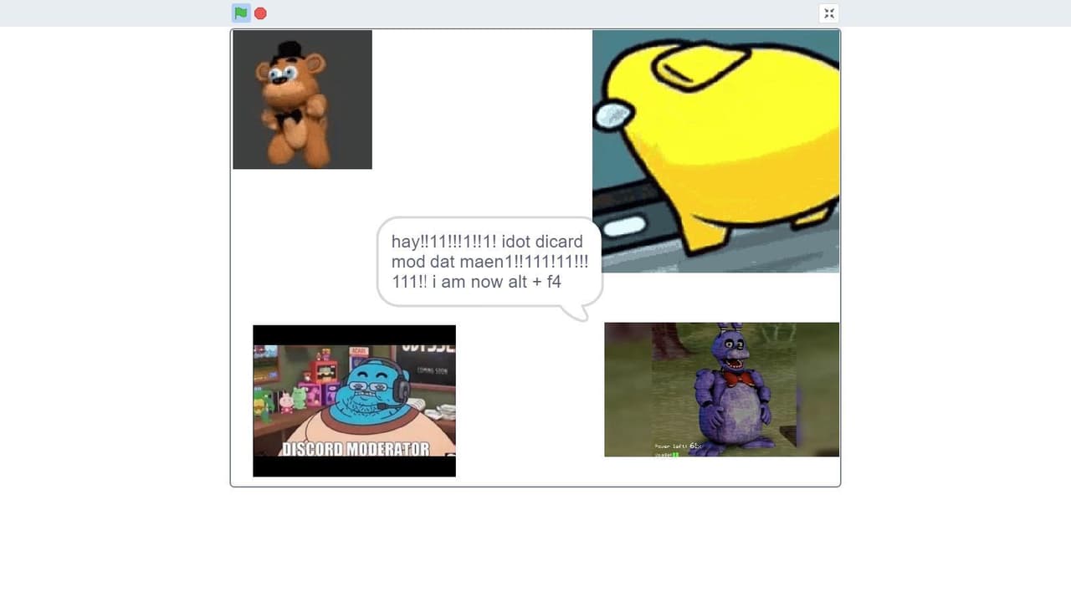1071x602 pixels.
Task: Click the pink pig figure on the shelf
Action: (x=285, y=402)
